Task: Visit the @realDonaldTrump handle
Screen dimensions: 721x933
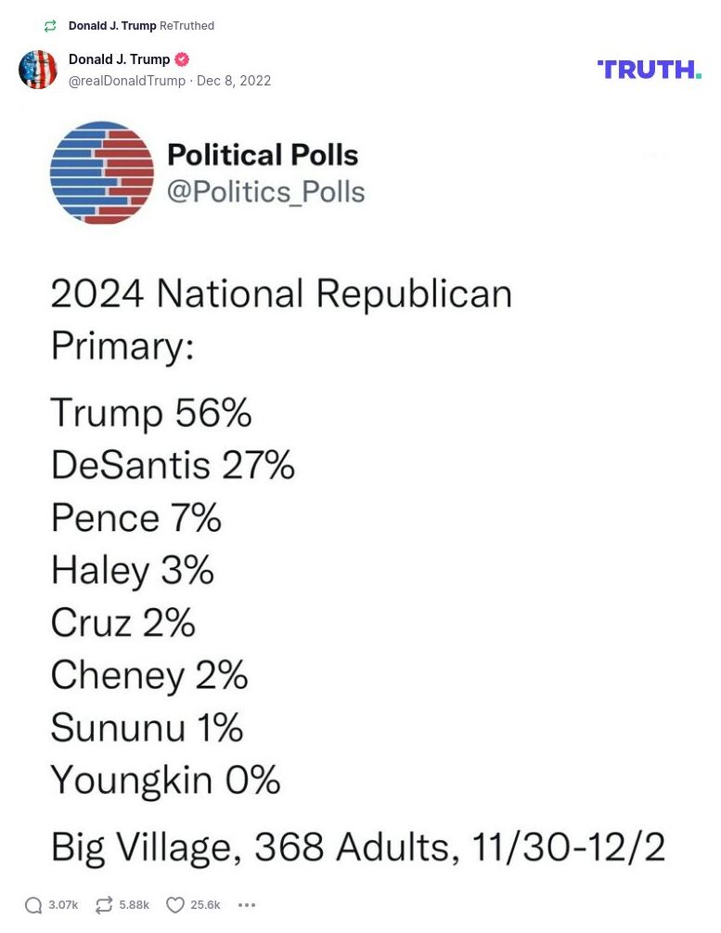Action: tap(127, 81)
